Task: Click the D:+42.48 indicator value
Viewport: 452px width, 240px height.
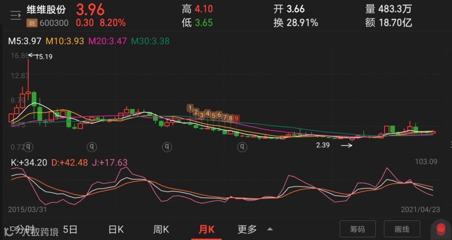Action: click(69, 163)
